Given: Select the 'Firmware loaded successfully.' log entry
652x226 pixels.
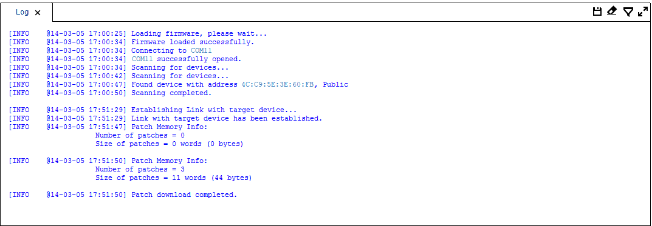Looking at the screenshot, I should 131,42.
